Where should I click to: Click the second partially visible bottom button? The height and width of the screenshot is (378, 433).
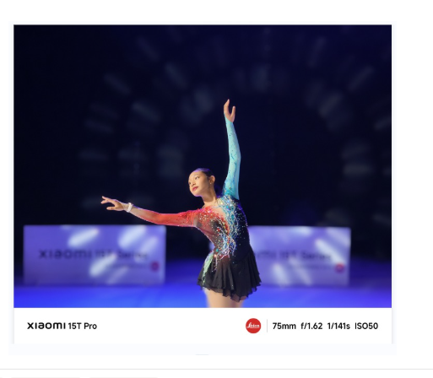click(x=123, y=376)
